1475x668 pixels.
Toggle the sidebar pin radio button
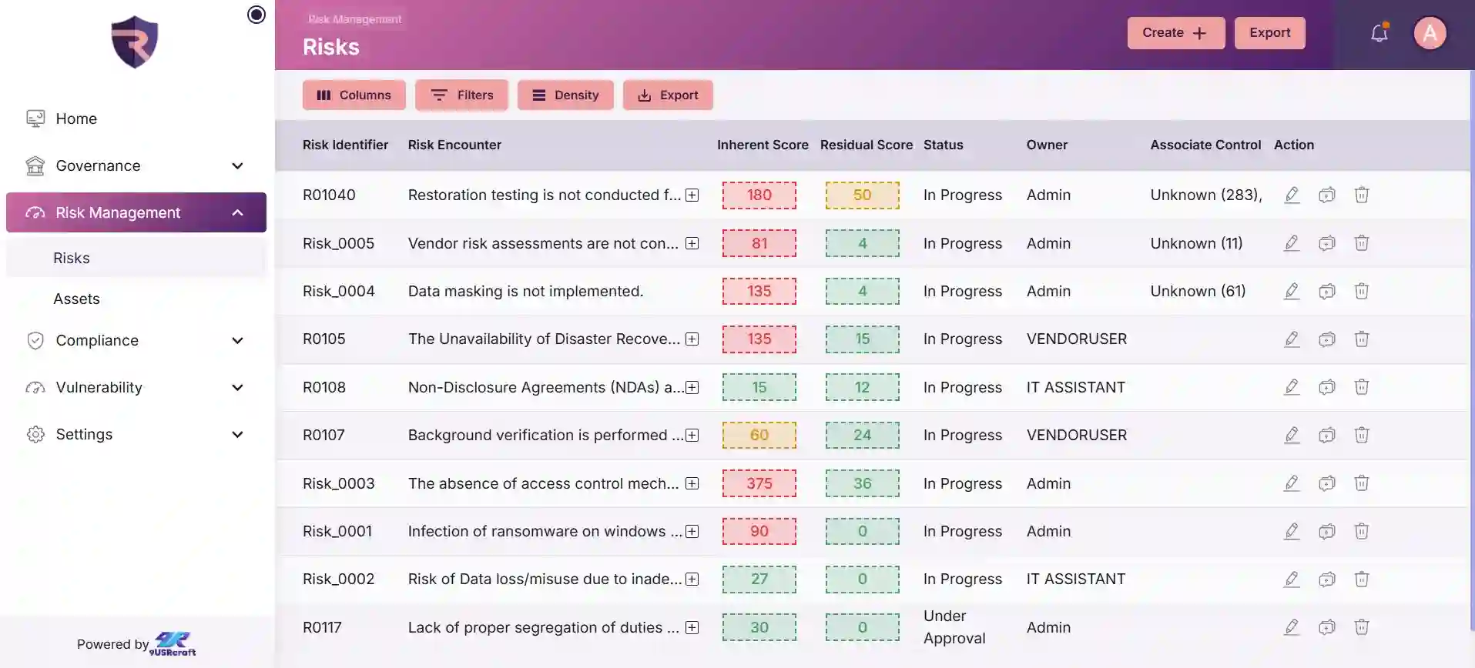[x=256, y=15]
